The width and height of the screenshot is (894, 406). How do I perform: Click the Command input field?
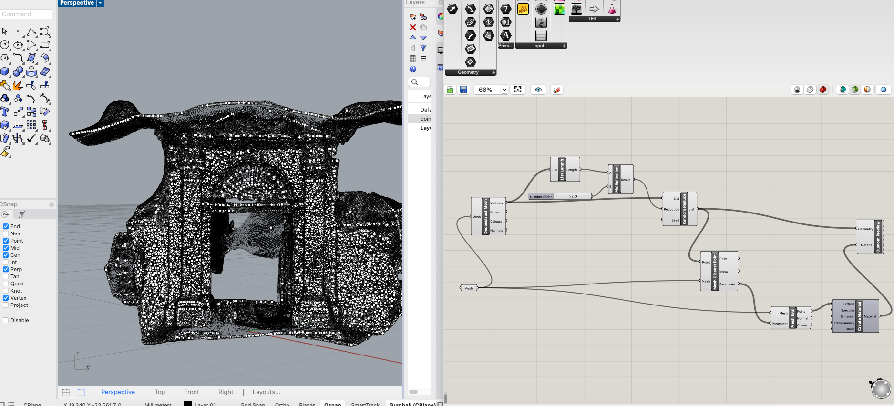(26, 14)
